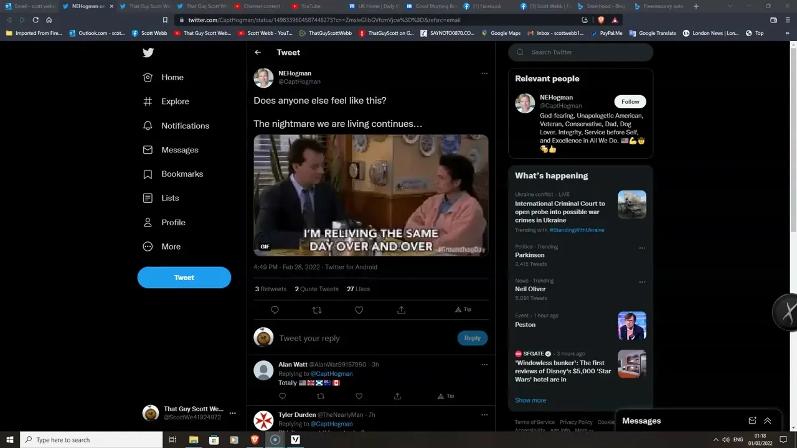Like the NEHogman tweet

click(359, 310)
